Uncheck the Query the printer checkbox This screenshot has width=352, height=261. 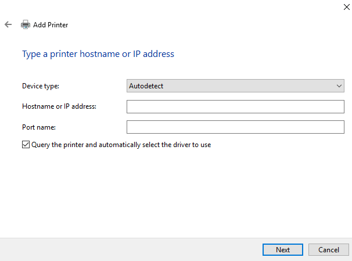(x=26, y=144)
